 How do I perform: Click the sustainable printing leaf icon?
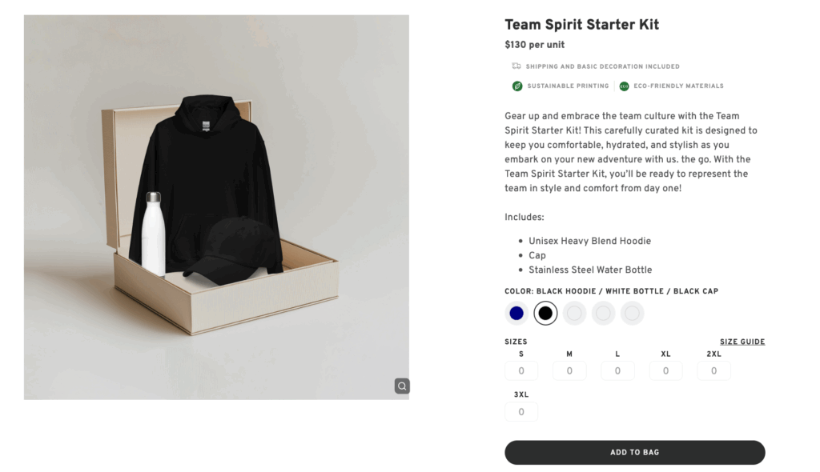click(x=517, y=86)
